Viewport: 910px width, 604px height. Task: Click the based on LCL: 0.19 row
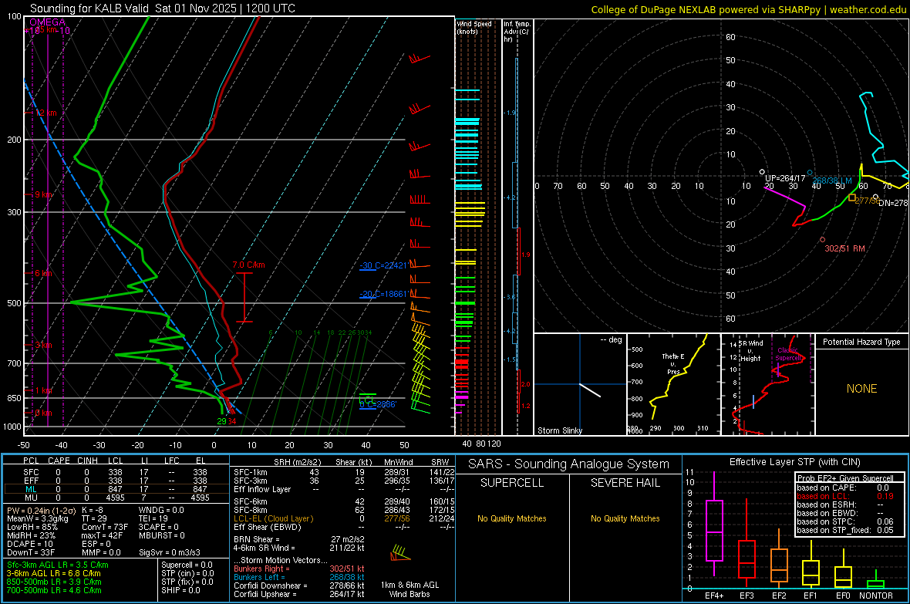coord(845,496)
